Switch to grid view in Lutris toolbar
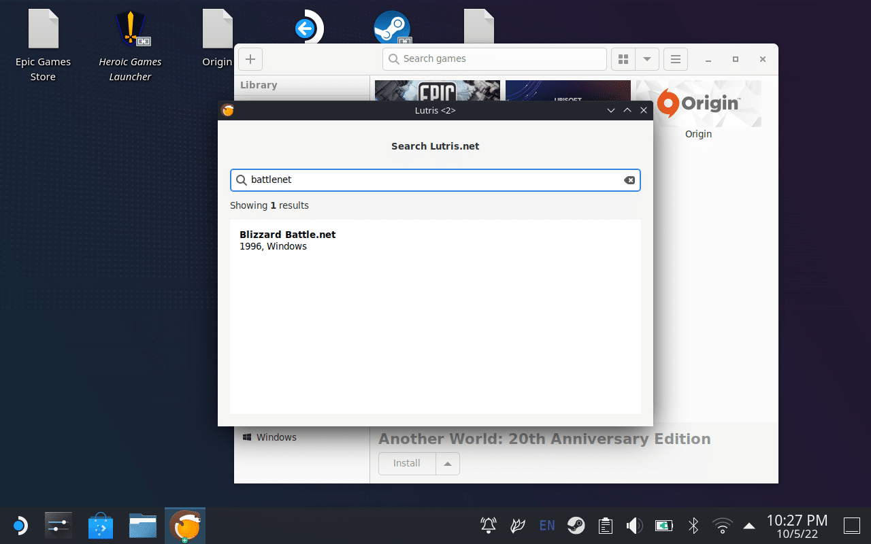Viewport: 871px width, 544px height. click(623, 59)
